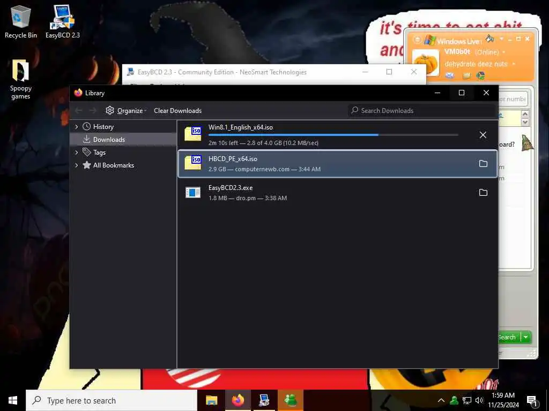Open the Recycle Bin desktop icon
Image resolution: width=549 pixels, height=411 pixels.
[21, 21]
